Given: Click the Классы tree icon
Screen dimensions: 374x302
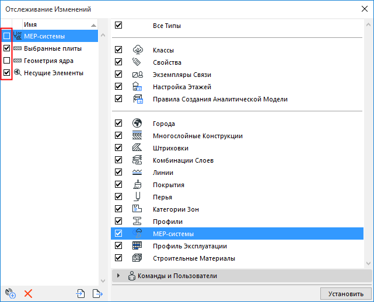Looking at the screenshot, I should click(x=138, y=50).
